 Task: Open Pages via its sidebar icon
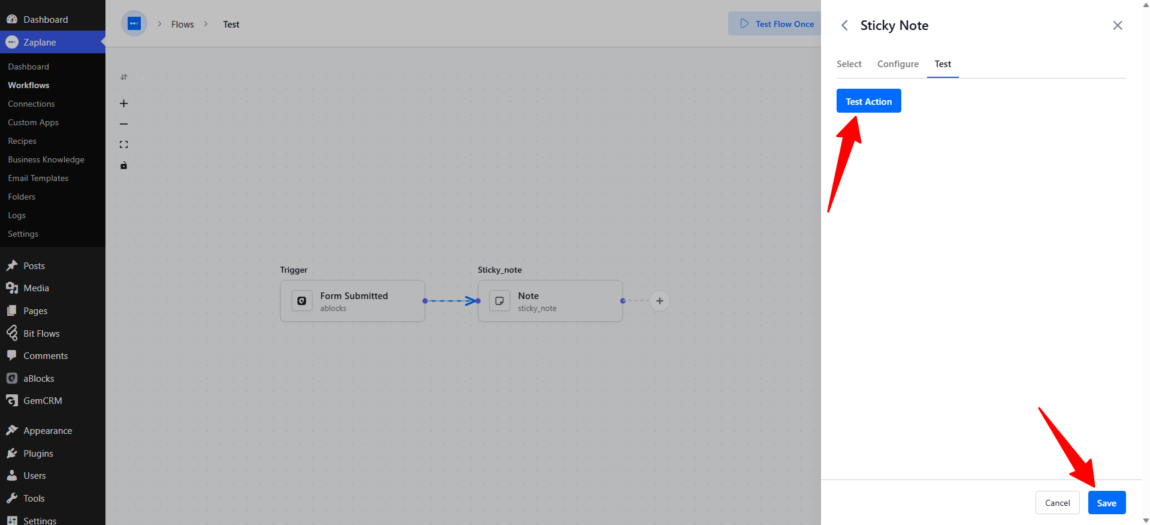click(x=12, y=310)
